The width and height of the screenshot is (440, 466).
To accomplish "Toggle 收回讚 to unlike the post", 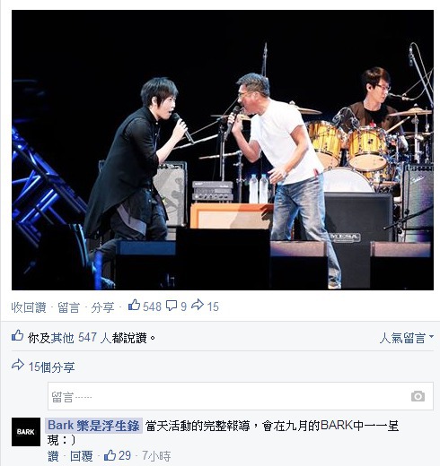I will click(x=29, y=307).
